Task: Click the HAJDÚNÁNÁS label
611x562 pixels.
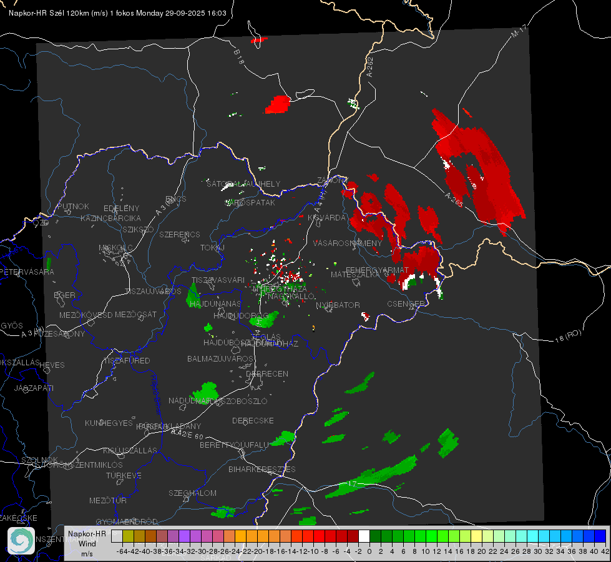Action: tap(215, 303)
